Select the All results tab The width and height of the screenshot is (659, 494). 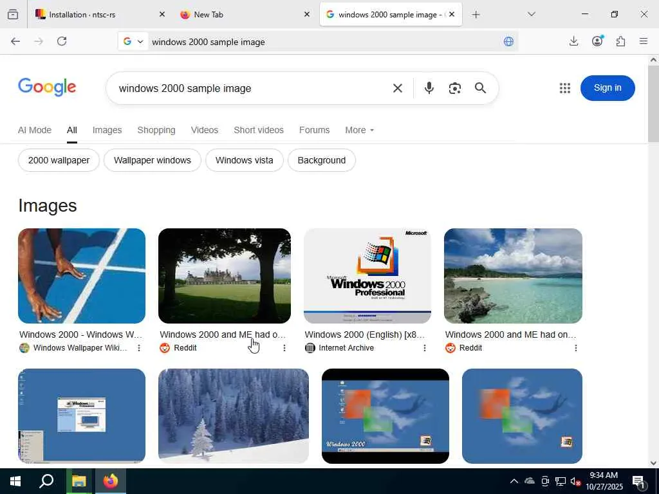[72, 130]
